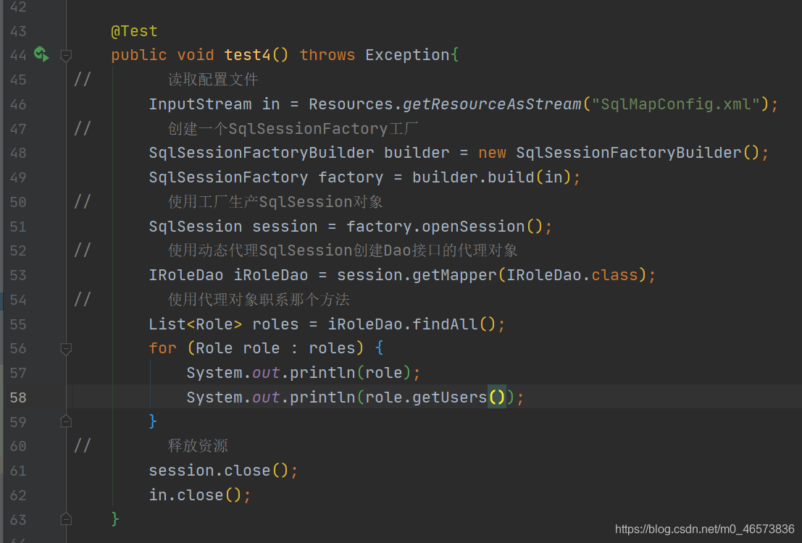Screen dimensions: 802x543
Task: Click line number 46 in gutter
Action: (18, 104)
